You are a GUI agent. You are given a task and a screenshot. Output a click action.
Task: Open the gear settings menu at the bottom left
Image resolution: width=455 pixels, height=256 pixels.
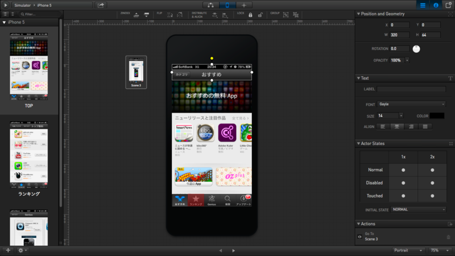coord(22,250)
